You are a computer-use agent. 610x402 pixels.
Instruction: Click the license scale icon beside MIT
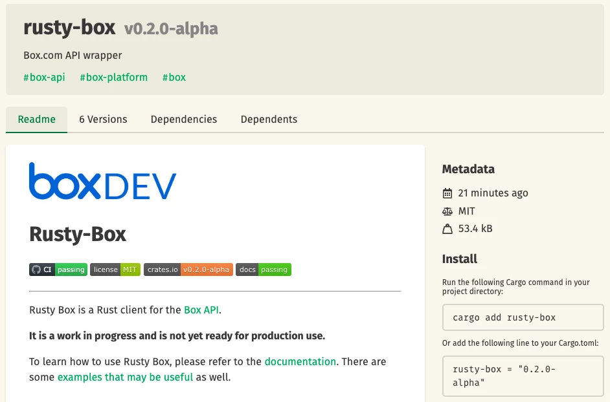(447, 211)
